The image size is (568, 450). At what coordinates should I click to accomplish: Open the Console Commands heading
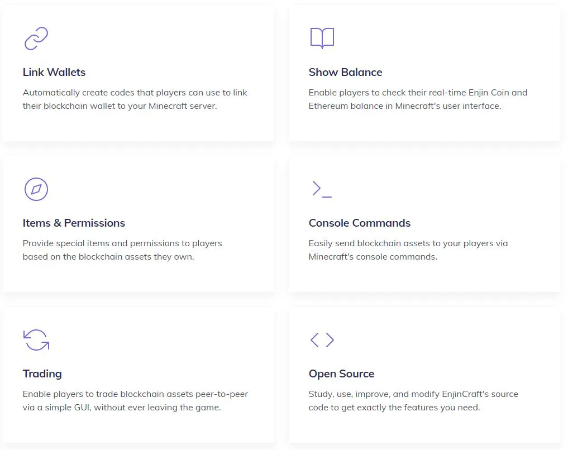[x=359, y=223]
